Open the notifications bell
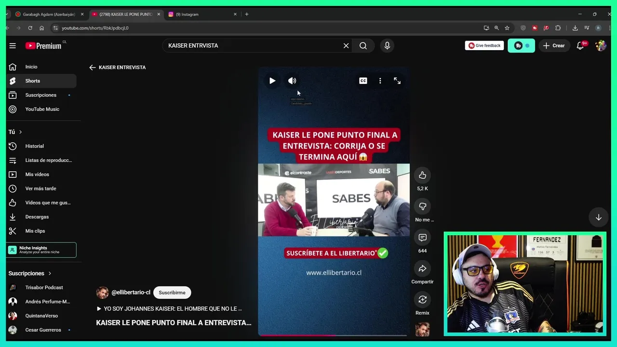The height and width of the screenshot is (347, 617). click(580, 45)
